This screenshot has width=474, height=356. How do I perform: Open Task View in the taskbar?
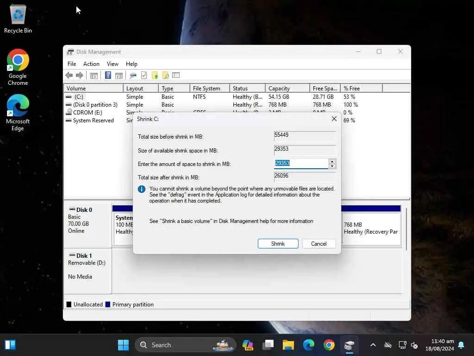click(x=268, y=345)
